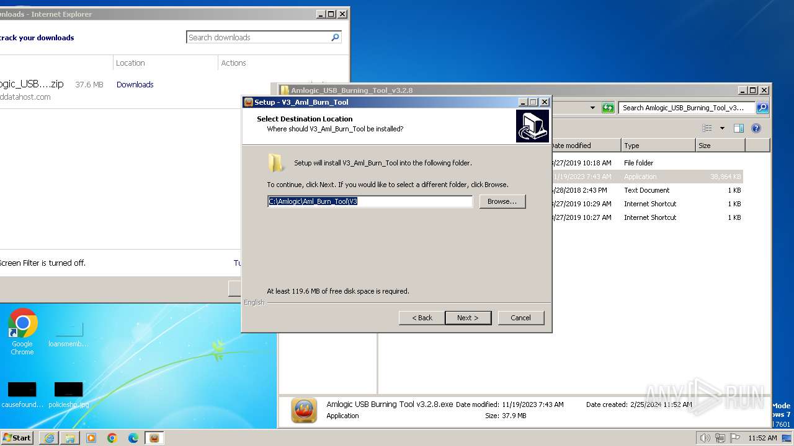Image resolution: width=794 pixels, height=446 pixels.
Task: Open the Explorer address bar history dropdown
Action: pyautogui.click(x=592, y=108)
